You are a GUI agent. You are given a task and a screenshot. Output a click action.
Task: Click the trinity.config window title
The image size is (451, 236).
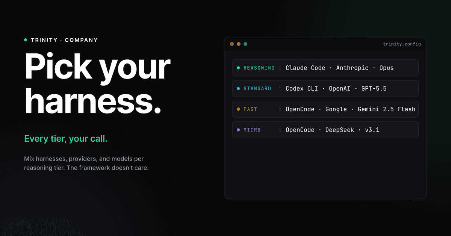point(402,44)
